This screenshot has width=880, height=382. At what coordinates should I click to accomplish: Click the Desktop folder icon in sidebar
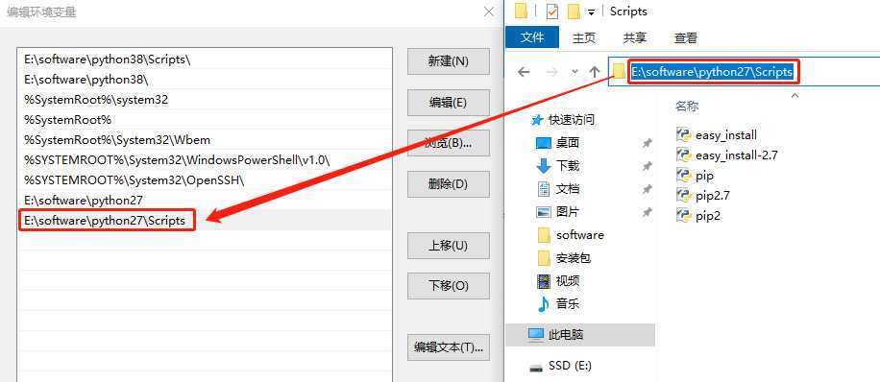[x=543, y=144]
